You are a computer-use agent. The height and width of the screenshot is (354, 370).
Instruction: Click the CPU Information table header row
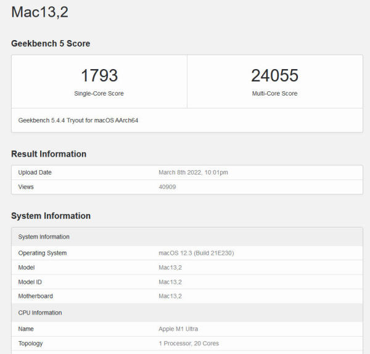187,313
